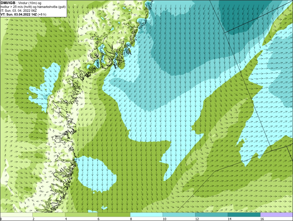The height and width of the screenshot is (221, 293).
Task: Click the legend label "0"
Action: [1, 219]
